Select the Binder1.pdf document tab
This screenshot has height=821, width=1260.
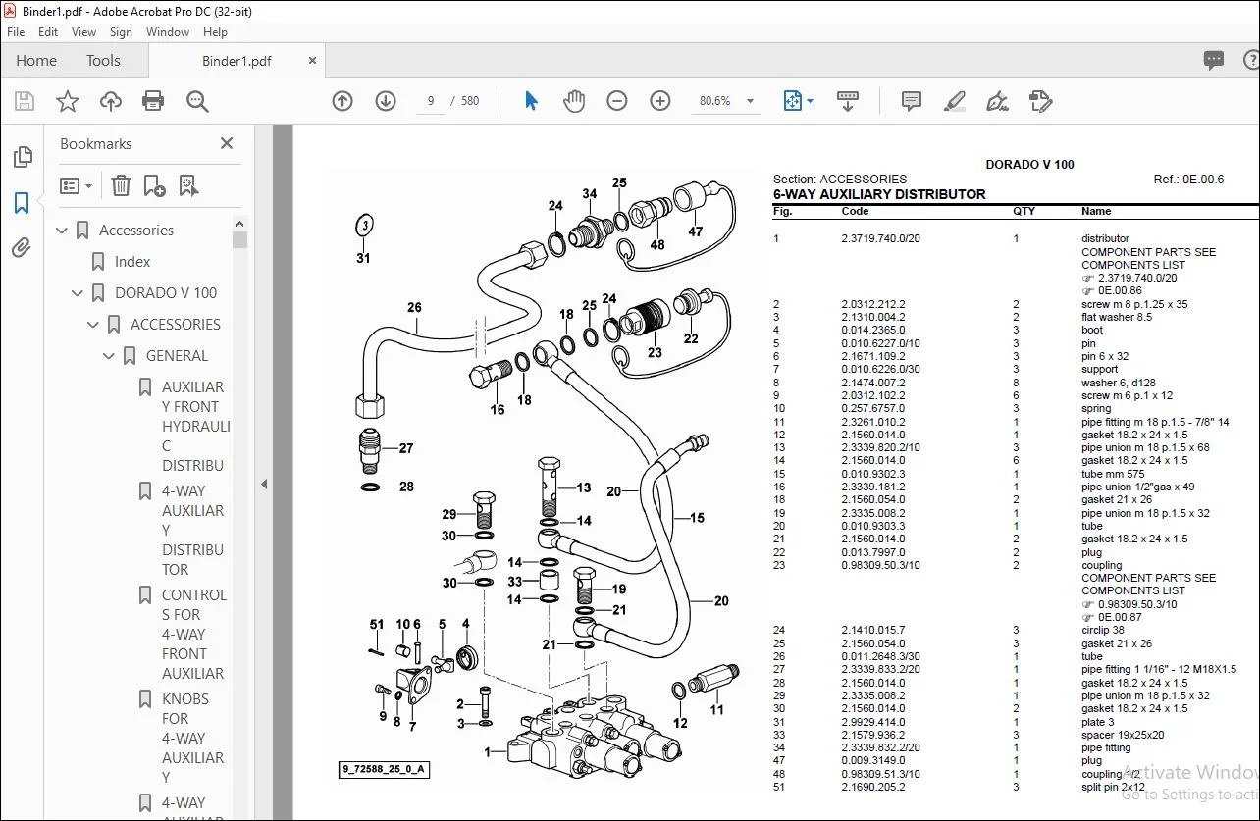(x=236, y=61)
